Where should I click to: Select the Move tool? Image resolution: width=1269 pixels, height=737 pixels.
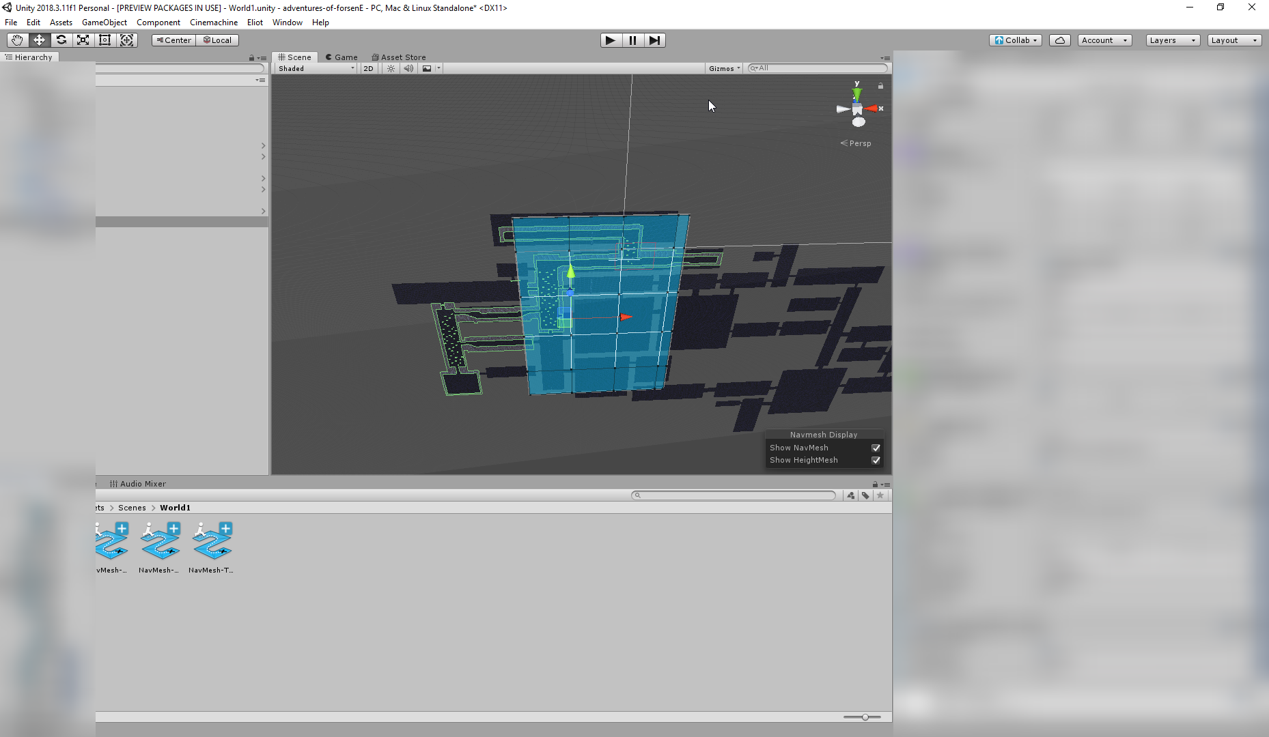click(x=39, y=40)
